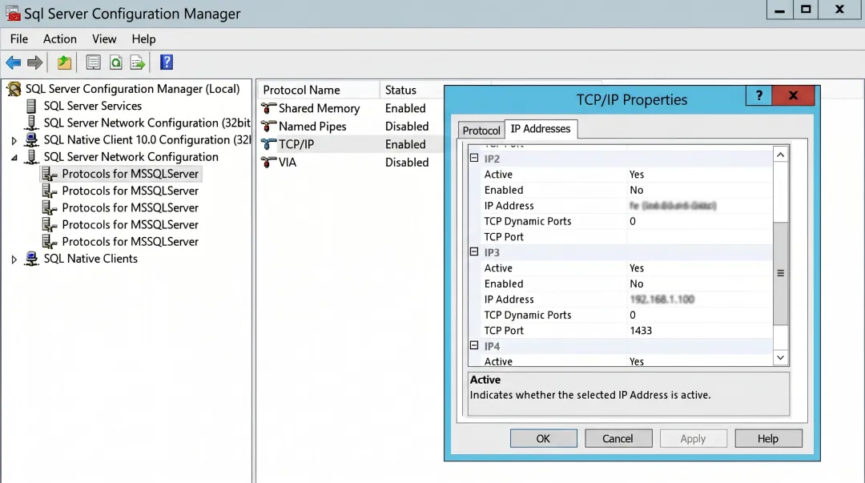Open the Action menu
This screenshot has height=483, width=865.
pos(59,39)
